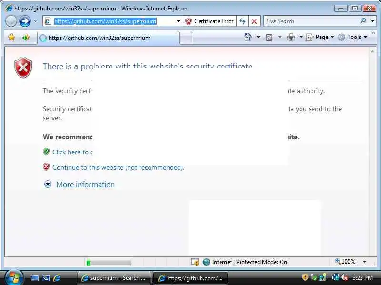Click the page loading progress bar
Image resolution: width=381 pixels, height=285 pixels.
point(109,262)
